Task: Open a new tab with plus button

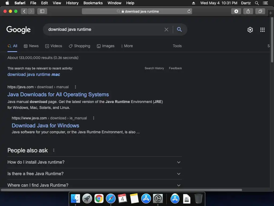Action: point(271,13)
